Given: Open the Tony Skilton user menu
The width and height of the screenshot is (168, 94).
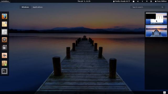Looking at the screenshot, I should click(x=161, y=1).
